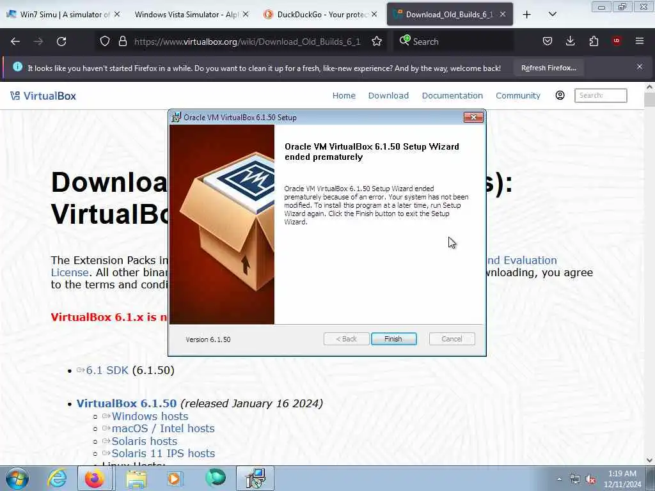Click the URL address bar
Viewport: 655px width, 491px height.
248,42
